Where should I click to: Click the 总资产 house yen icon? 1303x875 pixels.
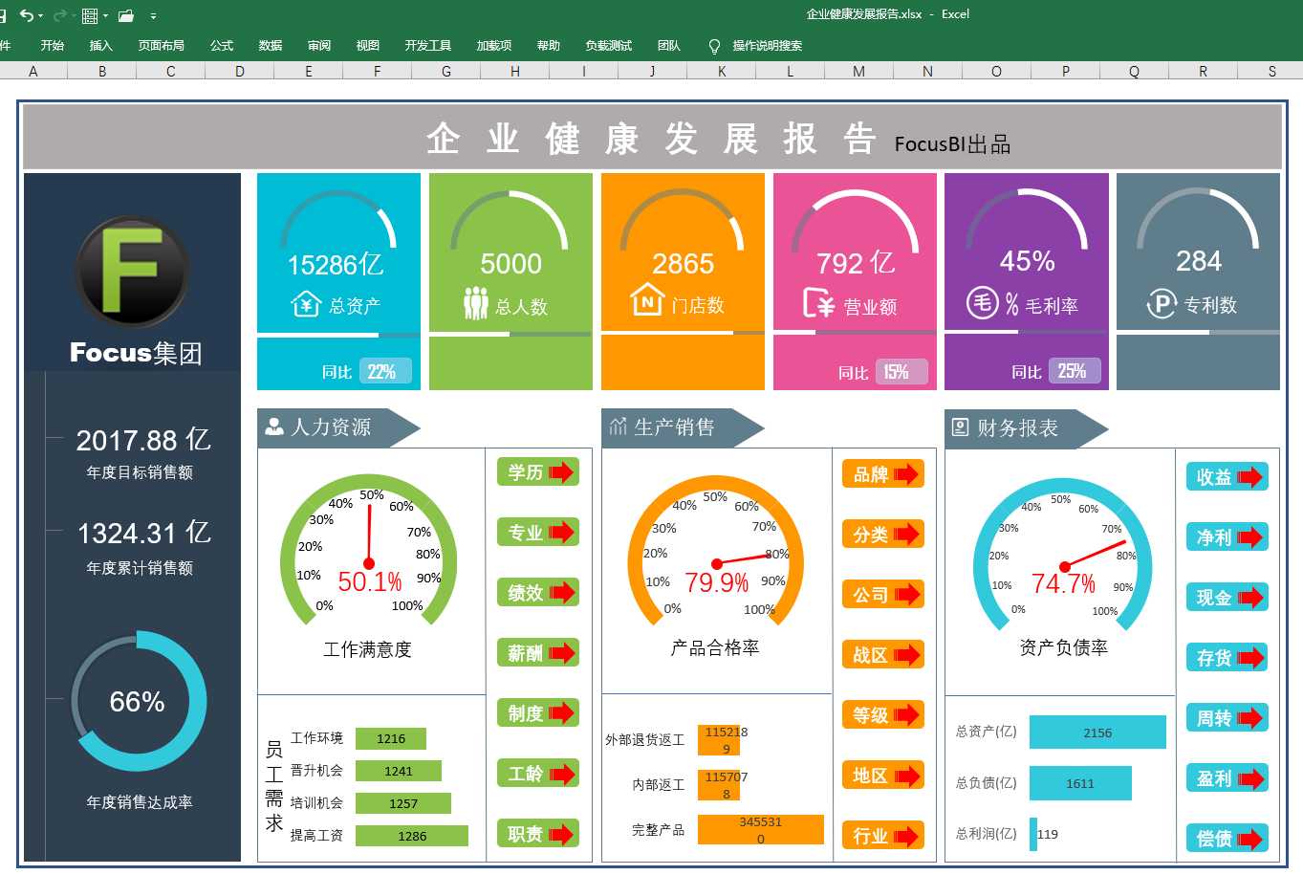point(305,304)
